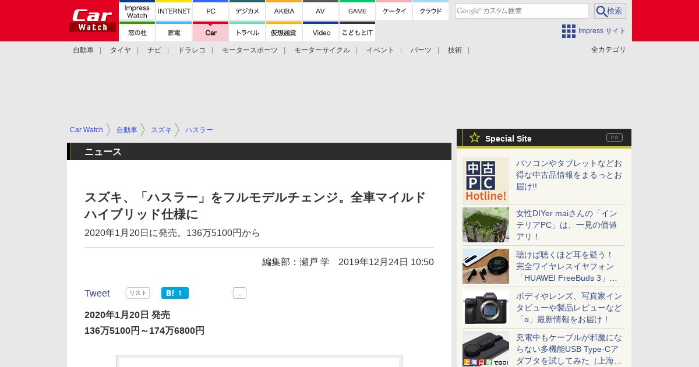Go to the ナビ category menu
This screenshot has height=367, width=699.
(154, 50)
